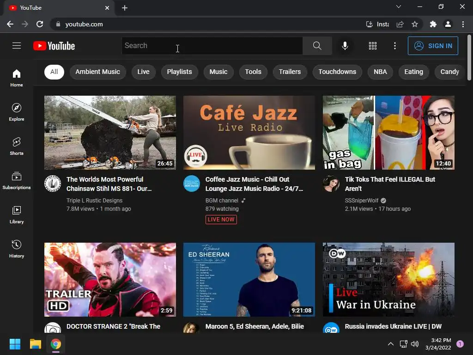Click the SIGN IN button
Screen dimensions: 473x355
tap(433, 46)
